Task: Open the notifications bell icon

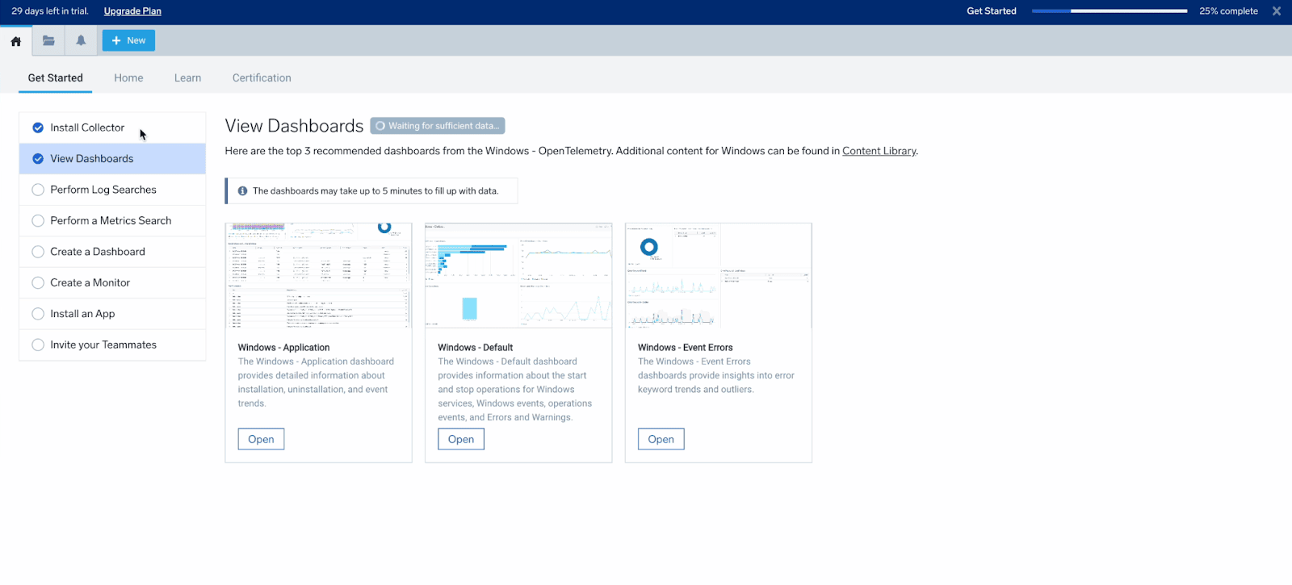Action: [81, 40]
